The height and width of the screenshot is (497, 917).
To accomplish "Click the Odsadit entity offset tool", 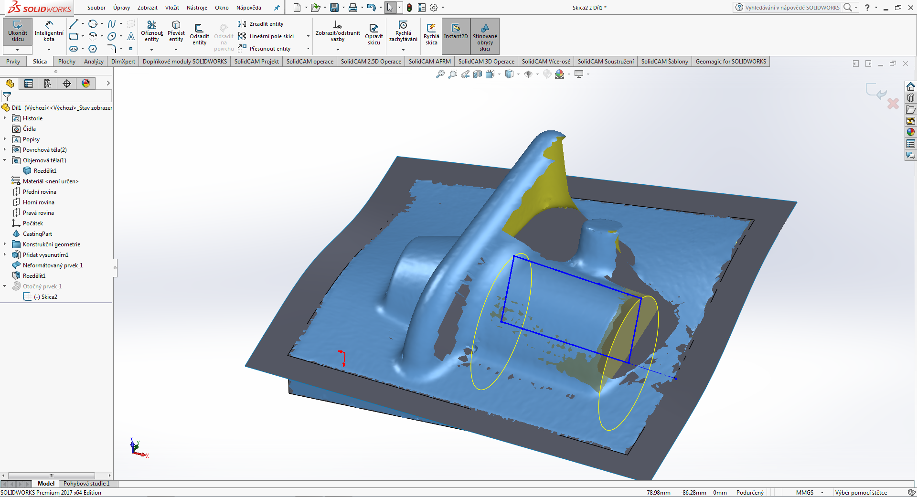I will point(199,33).
